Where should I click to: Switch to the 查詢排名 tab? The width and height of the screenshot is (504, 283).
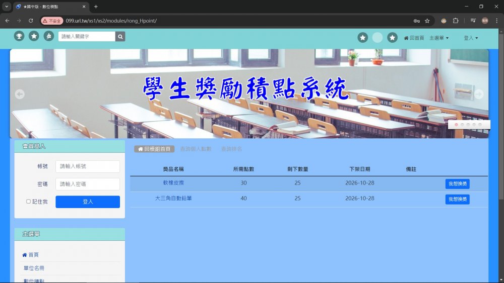(231, 149)
